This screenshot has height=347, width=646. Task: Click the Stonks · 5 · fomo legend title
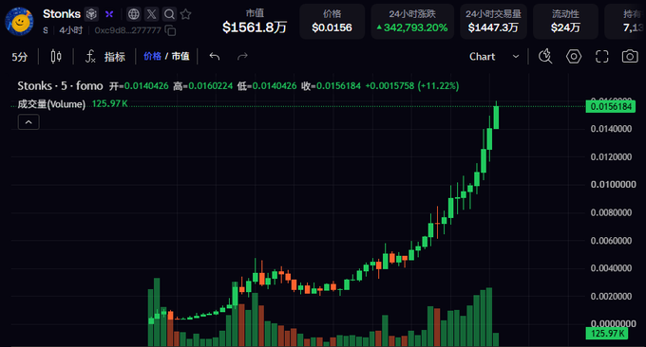(x=60, y=86)
